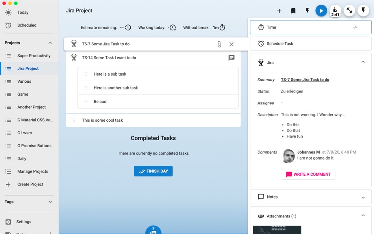Click the rightmost lightning bolt header button
Image resolution: width=374 pixels, height=234 pixels.
point(363,11)
